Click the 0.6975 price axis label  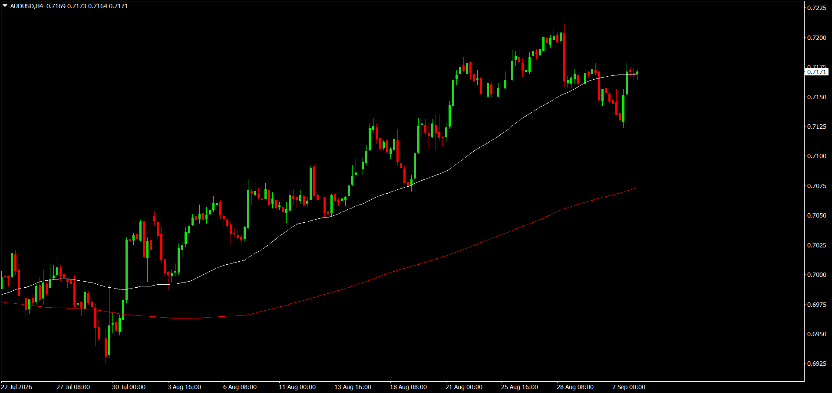[x=817, y=305]
